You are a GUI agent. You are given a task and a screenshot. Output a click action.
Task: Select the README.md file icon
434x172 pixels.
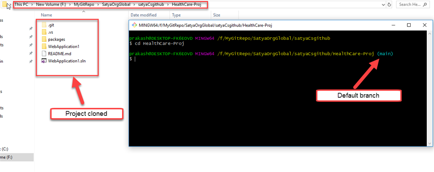tap(44, 54)
